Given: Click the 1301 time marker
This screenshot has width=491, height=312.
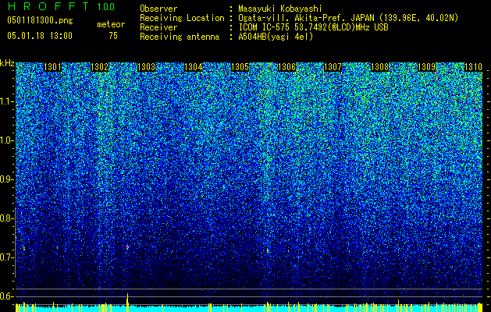Looking at the screenshot, I should [52, 67].
